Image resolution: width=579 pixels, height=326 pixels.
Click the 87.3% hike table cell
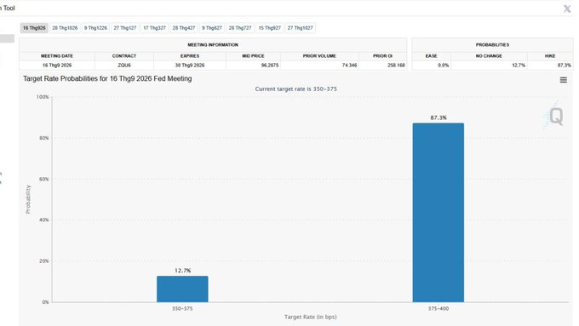click(550, 66)
